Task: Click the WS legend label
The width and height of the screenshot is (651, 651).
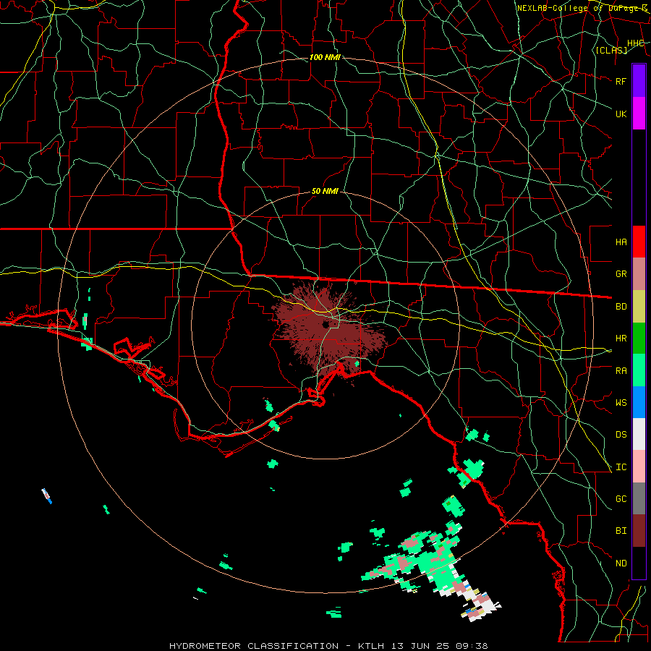Action: click(621, 403)
